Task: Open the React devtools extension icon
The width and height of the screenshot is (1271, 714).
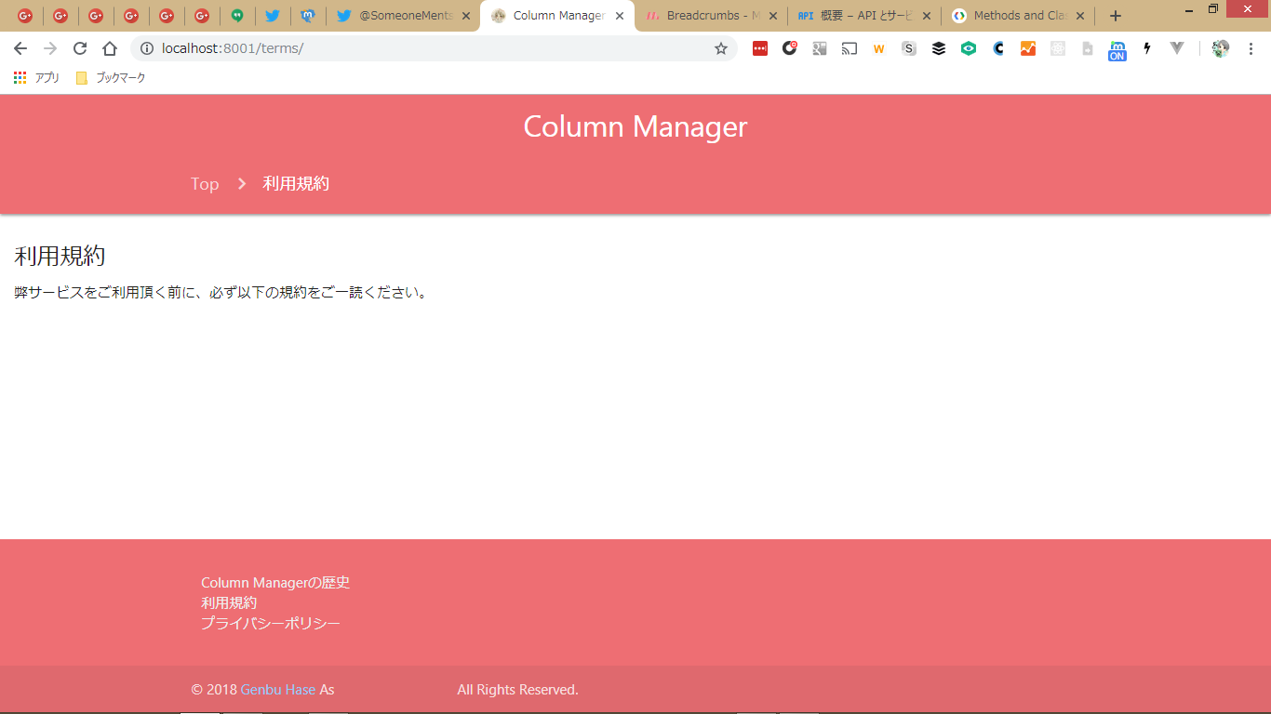Action: 1058,48
